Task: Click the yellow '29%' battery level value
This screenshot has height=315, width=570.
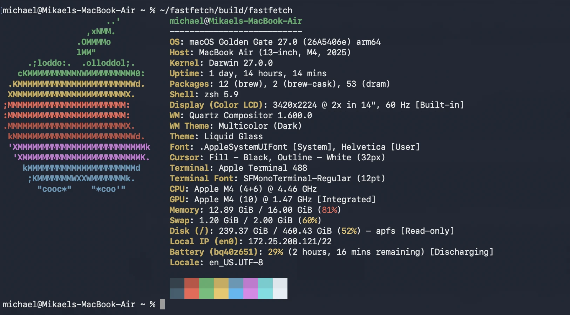Action: tap(275, 252)
